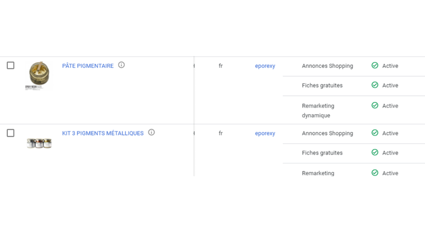Click Annonces Shopping label for PÂTE PIGMENTAIRE
425x239 pixels.
coord(327,66)
